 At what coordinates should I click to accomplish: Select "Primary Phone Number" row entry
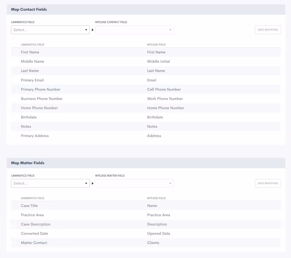pos(41,90)
